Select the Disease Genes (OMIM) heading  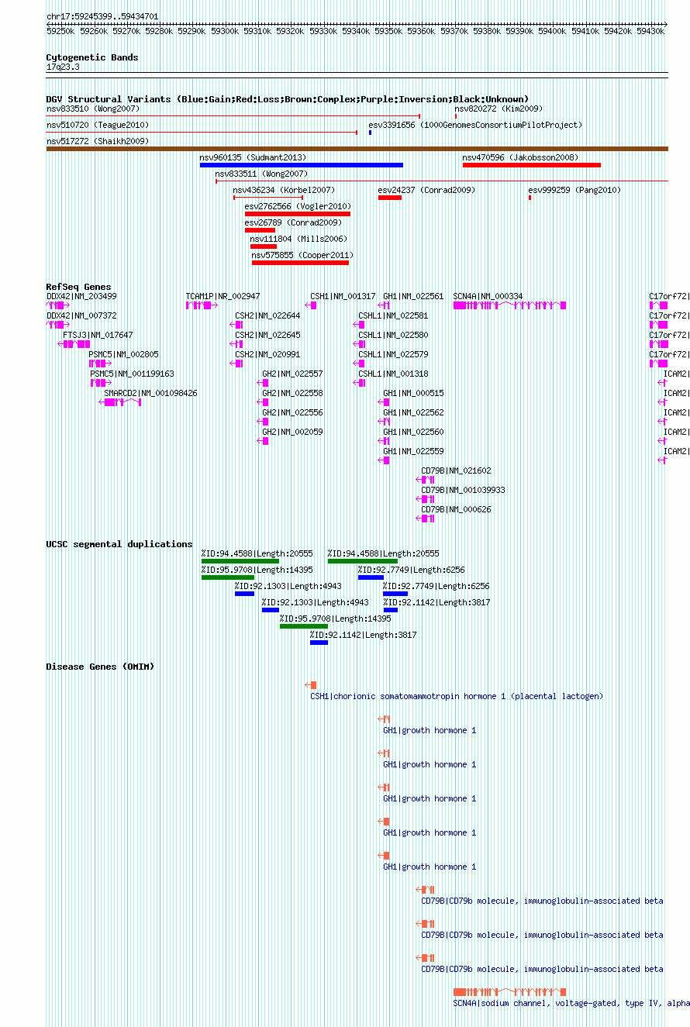pos(100,667)
